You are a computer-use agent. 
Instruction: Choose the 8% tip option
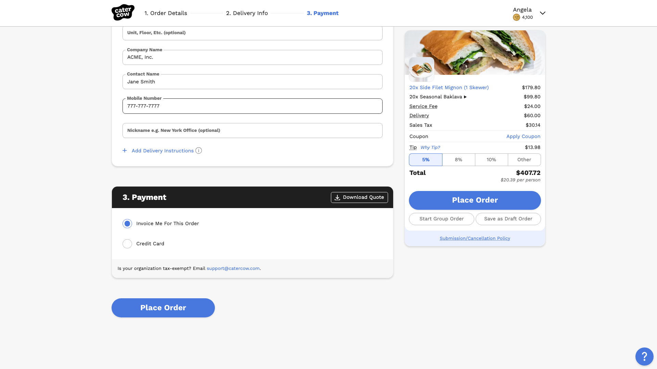pos(459,160)
